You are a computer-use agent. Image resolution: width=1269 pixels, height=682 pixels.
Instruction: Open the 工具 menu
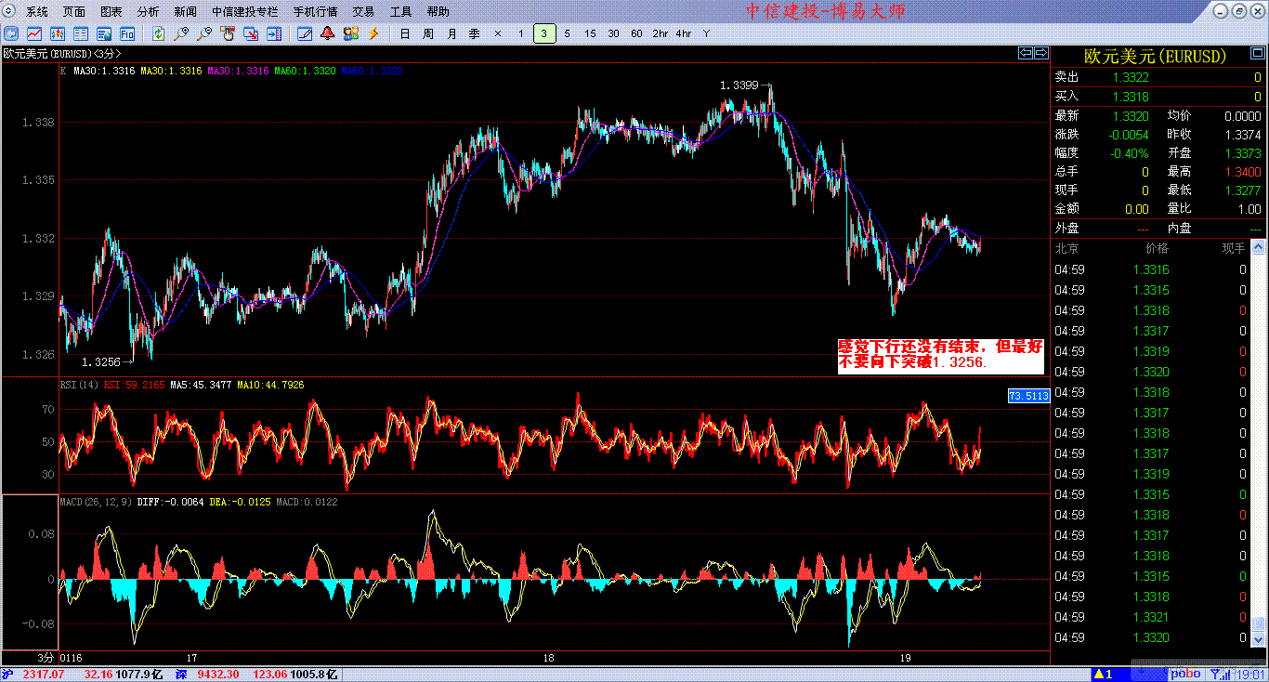[x=400, y=12]
